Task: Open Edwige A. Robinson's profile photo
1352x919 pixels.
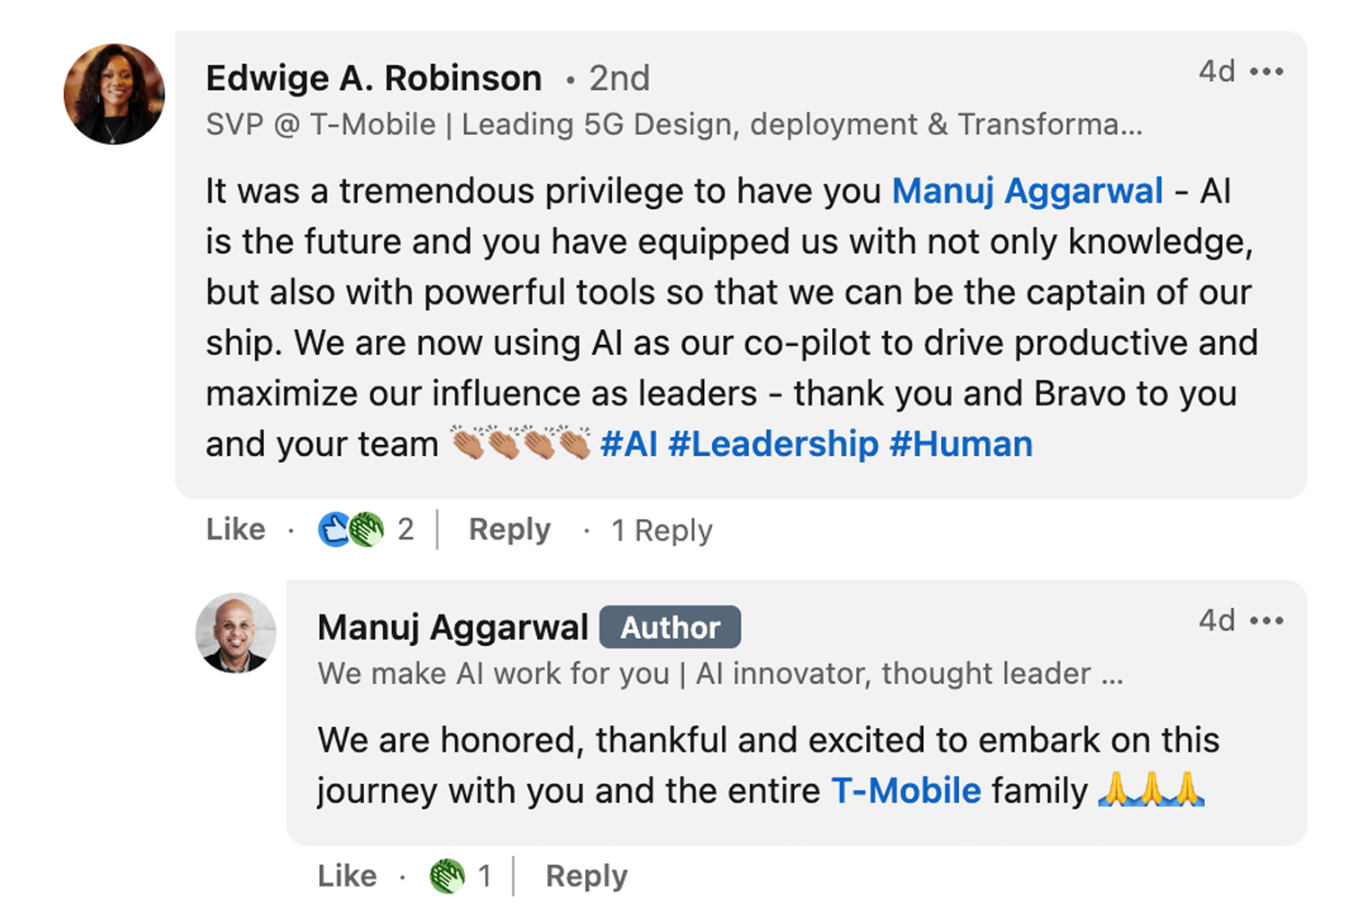Action: point(114,94)
